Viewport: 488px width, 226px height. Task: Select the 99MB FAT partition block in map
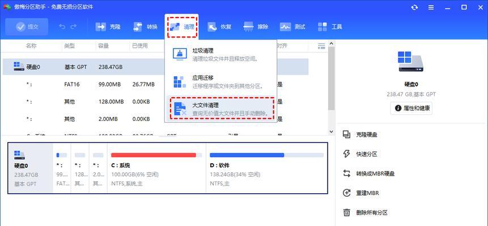click(62, 168)
